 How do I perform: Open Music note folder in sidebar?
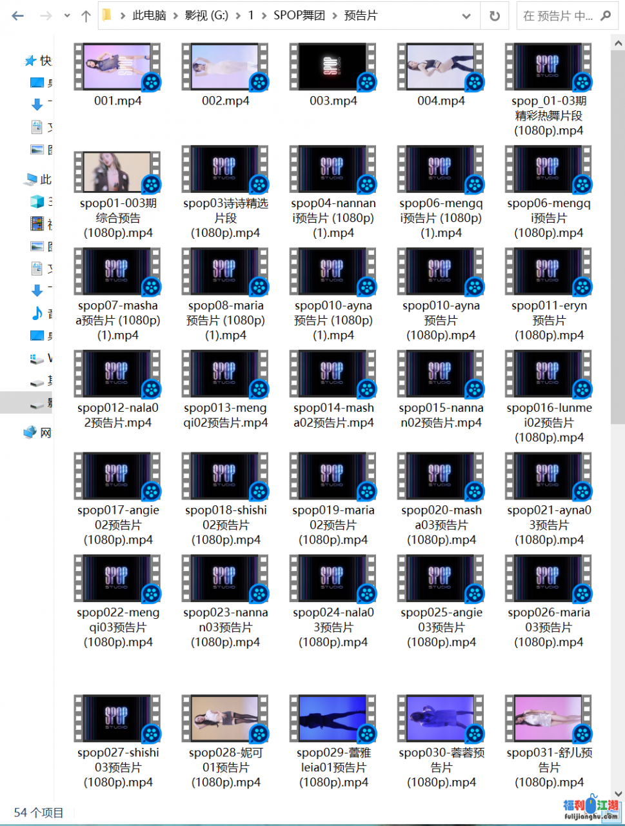(37, 313)
